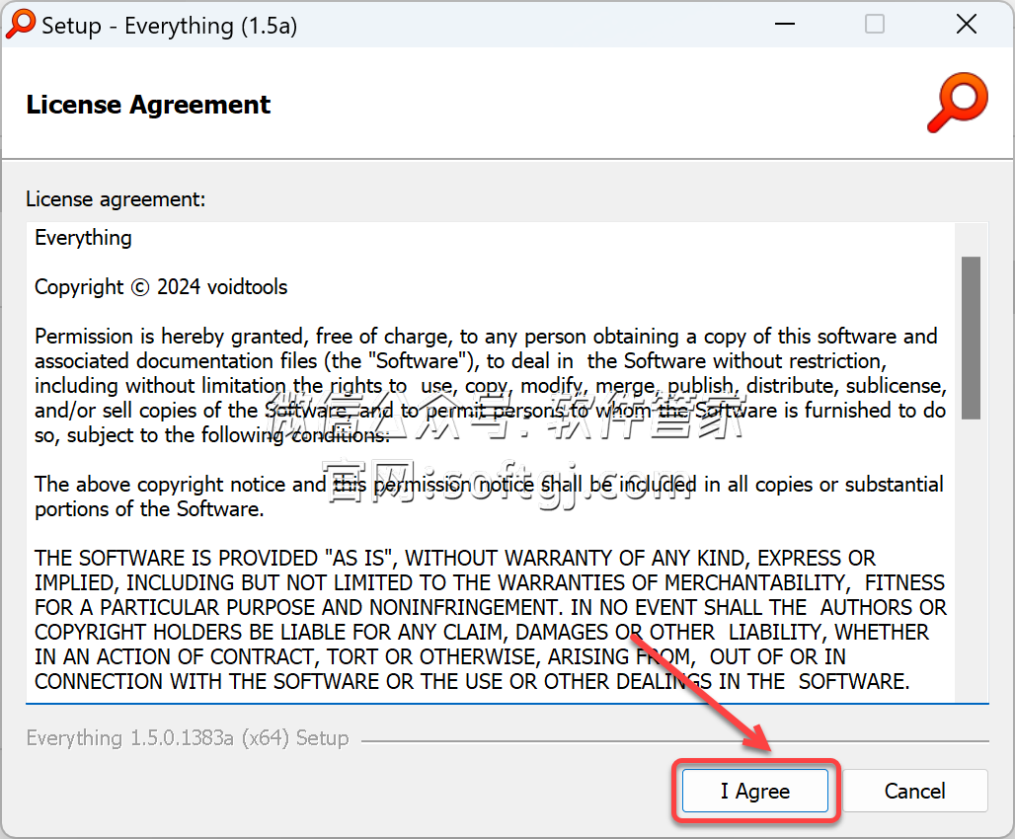Click 'Everything 1.5.0.1383a (x64) Setup' text
1015x839 pixels.
[188, 738]
